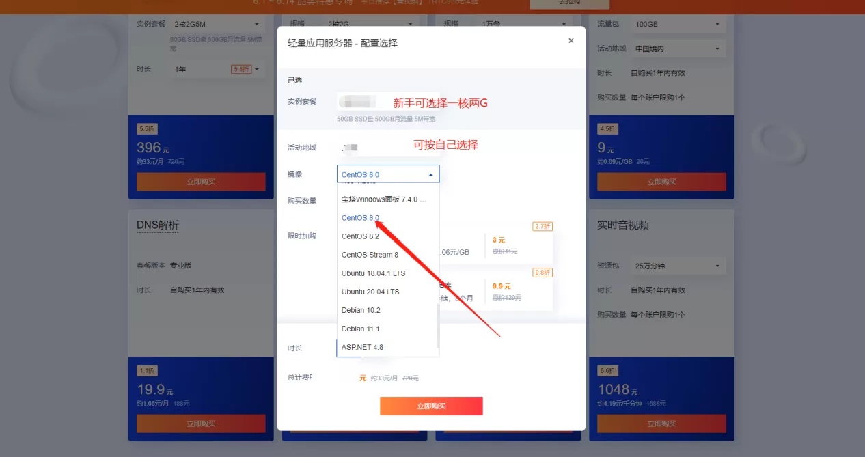
Task: Click the 1048元 price text
Action: pos(618,389)
